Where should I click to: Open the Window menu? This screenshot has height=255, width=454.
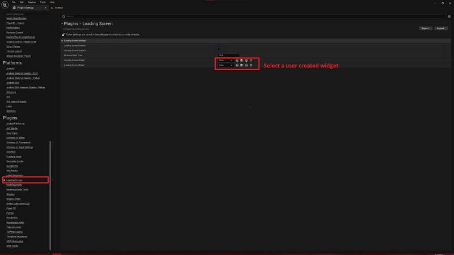click(32, 2)
